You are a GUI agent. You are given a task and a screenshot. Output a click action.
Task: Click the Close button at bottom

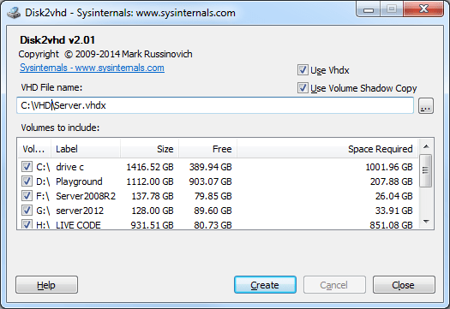tap(404, 285)
